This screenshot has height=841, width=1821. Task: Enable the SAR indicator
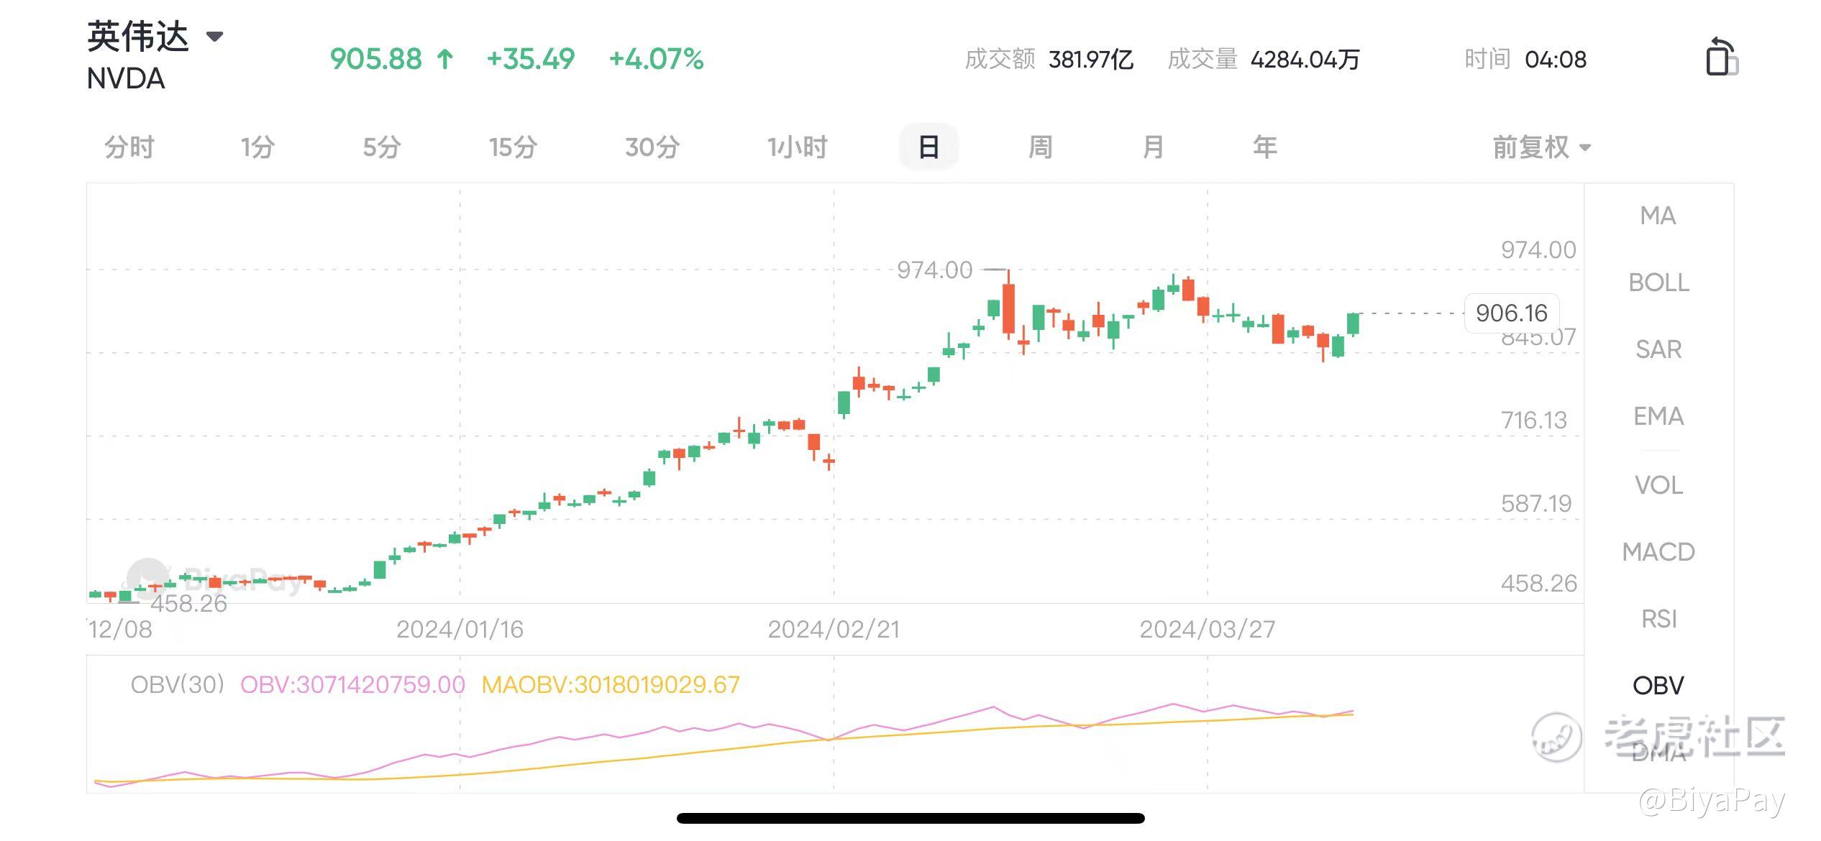pos(1658,349)
